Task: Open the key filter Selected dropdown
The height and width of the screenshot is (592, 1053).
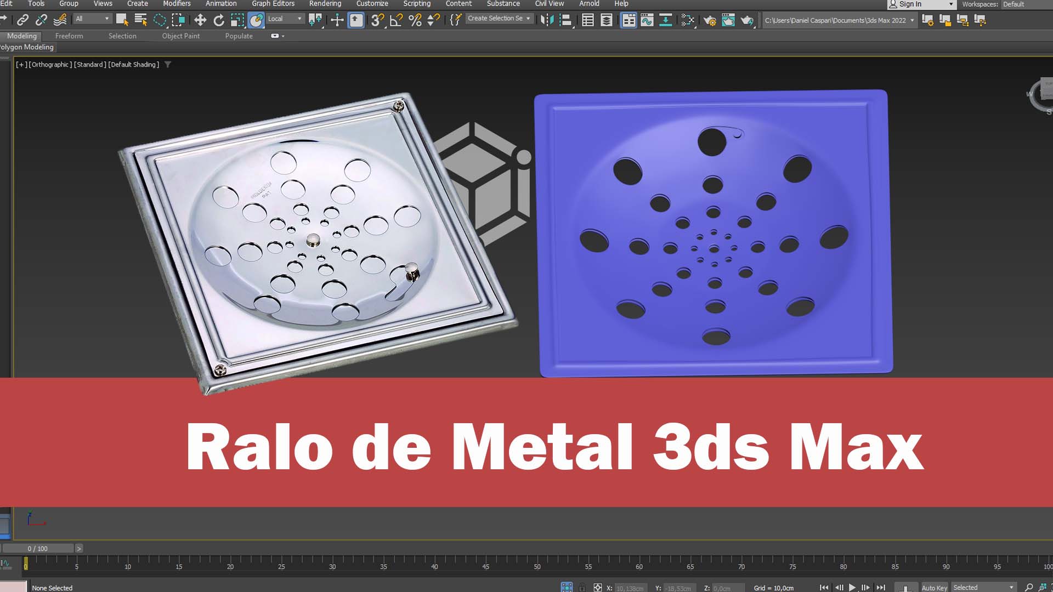Action: point(983,588)
